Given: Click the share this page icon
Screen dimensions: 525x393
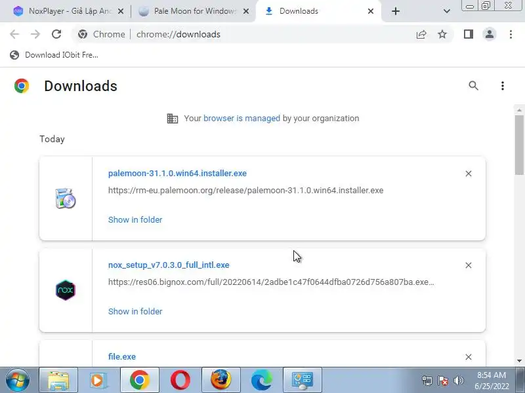Looking at the screenshot, I should click(x=421, y=34).
